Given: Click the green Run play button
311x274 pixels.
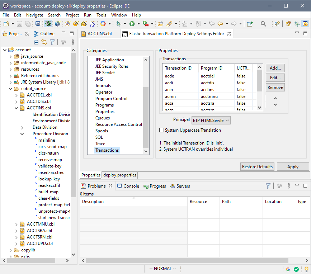Looking at the screenshot, I should coord(132,24).
